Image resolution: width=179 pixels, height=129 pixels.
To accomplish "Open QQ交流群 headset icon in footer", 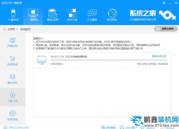I will click(122, 128).
